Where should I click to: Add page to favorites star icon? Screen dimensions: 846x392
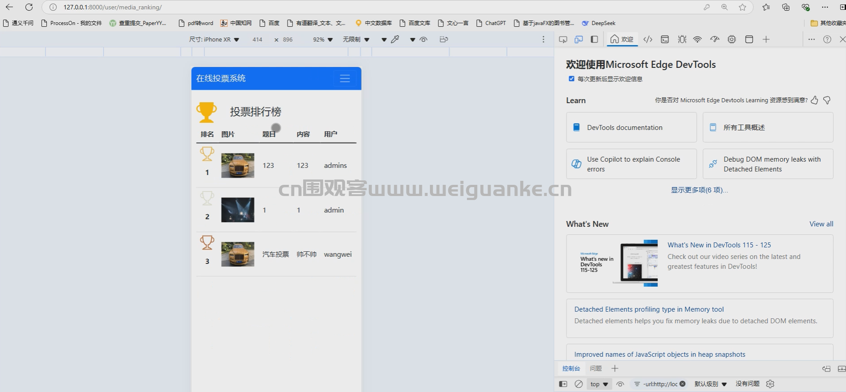(742, 7)
